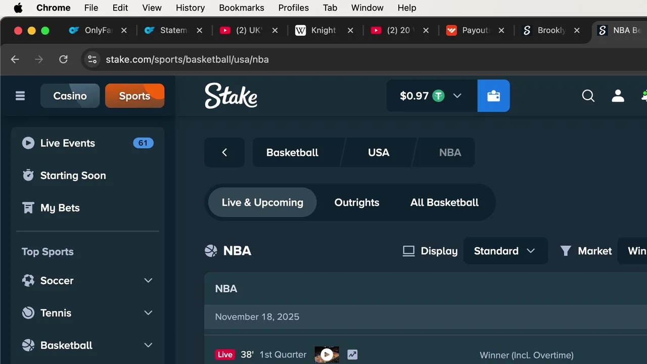The width and height of the screenshot is (647, 364).
Task: Expand the Tennis sports list
Action: coord(148,313)
